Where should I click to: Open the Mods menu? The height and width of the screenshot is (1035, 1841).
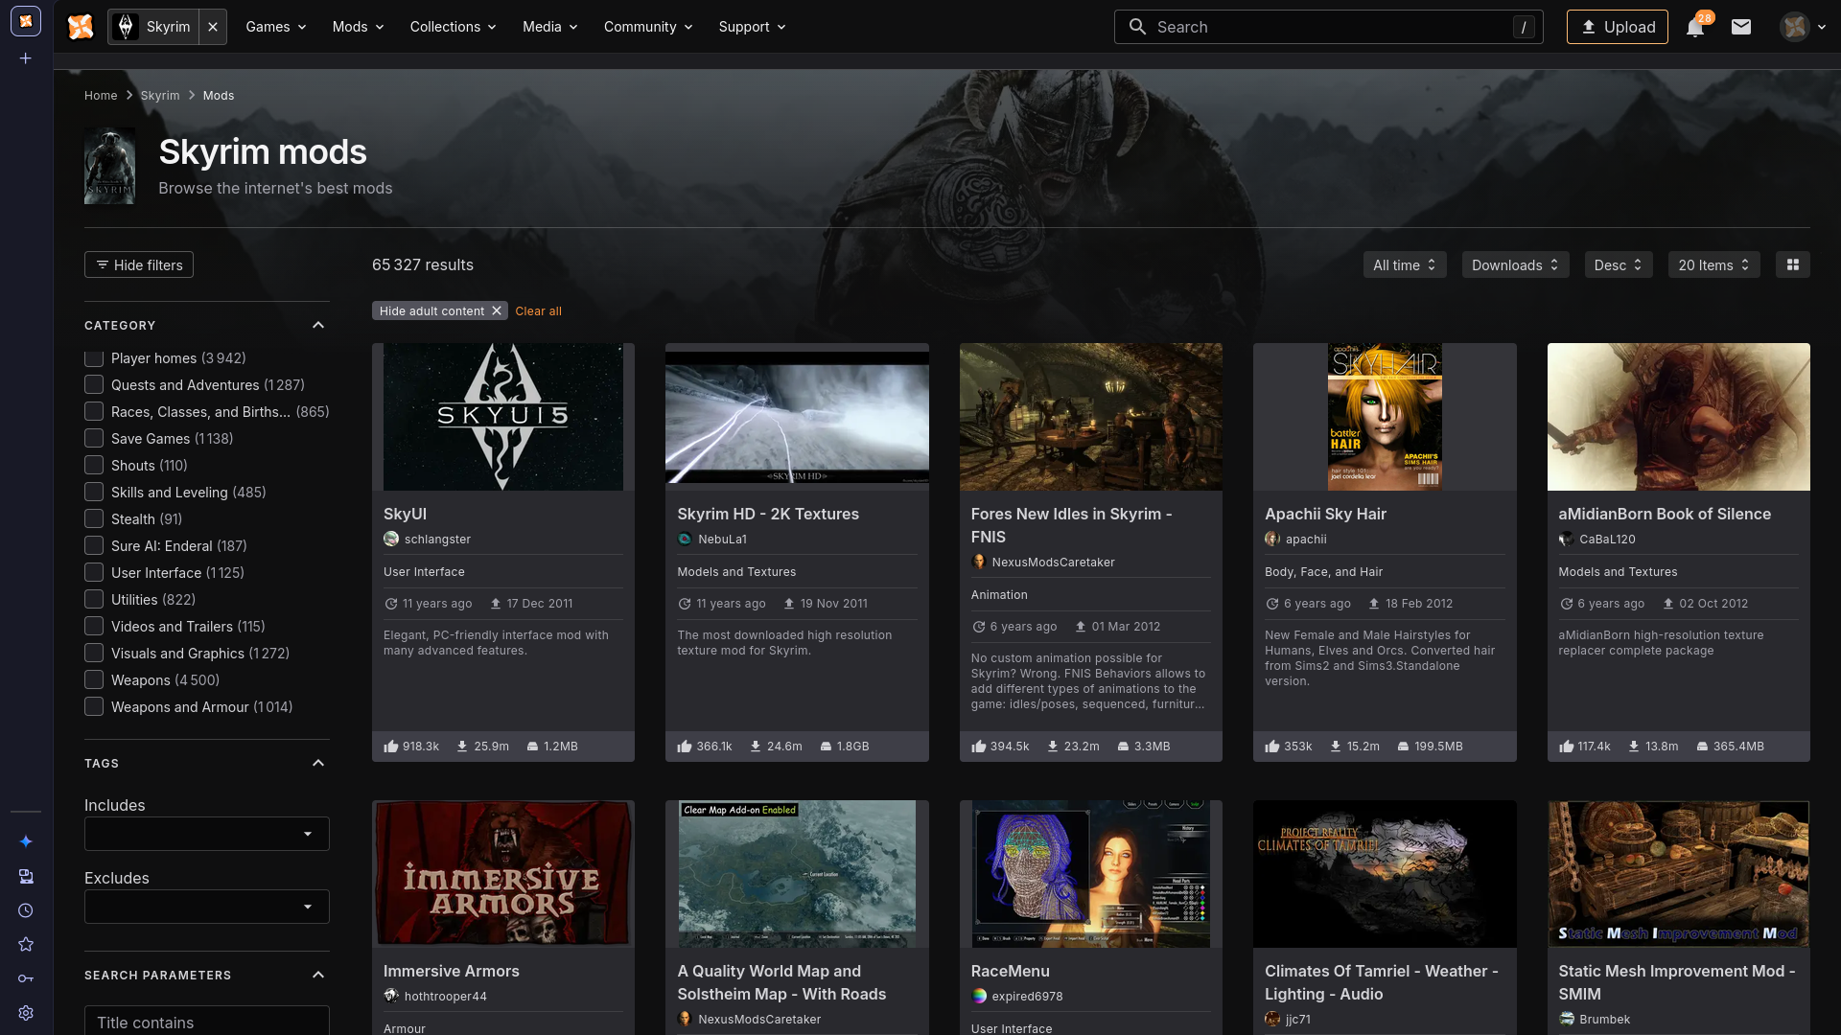359,27
